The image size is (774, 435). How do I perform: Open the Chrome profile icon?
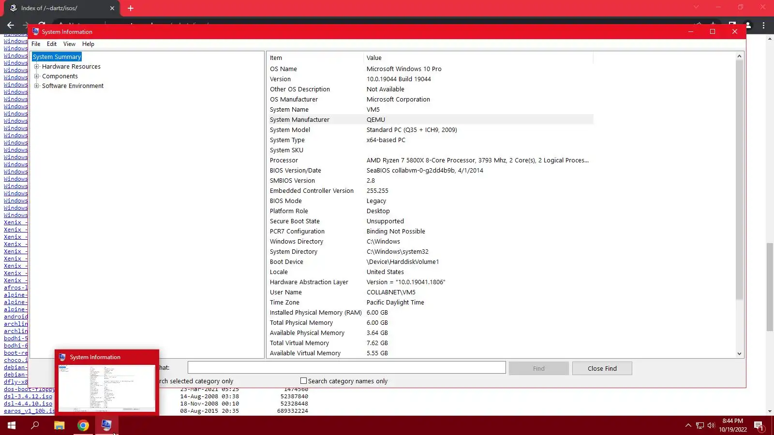click(x=748, y=25)
